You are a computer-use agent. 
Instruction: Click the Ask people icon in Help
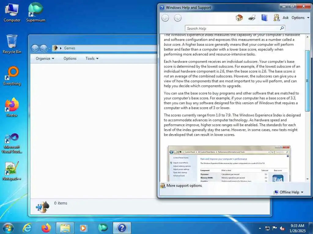276,18
